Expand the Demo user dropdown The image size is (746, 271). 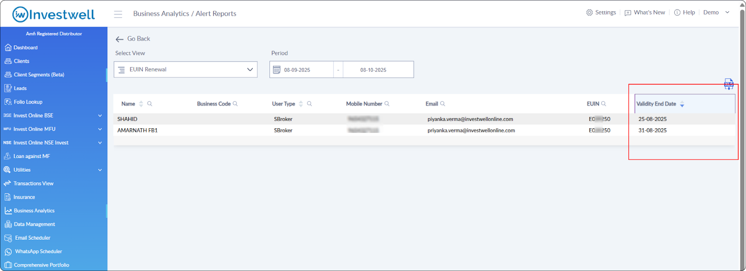(717, 13)
